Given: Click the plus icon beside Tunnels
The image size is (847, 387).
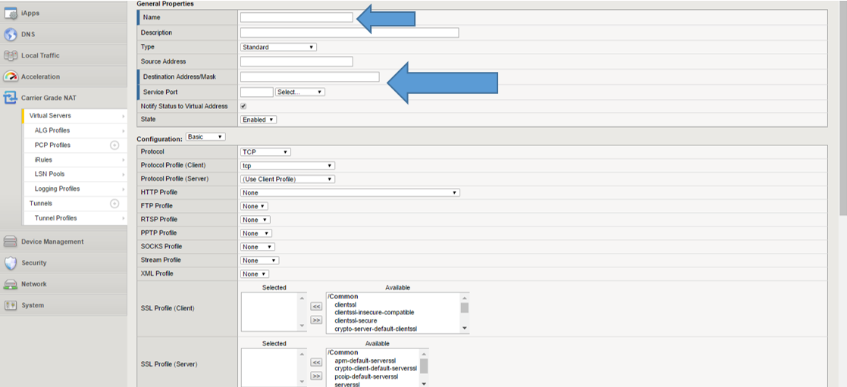Looking at the screenshot, I should (x=115, y=203).
